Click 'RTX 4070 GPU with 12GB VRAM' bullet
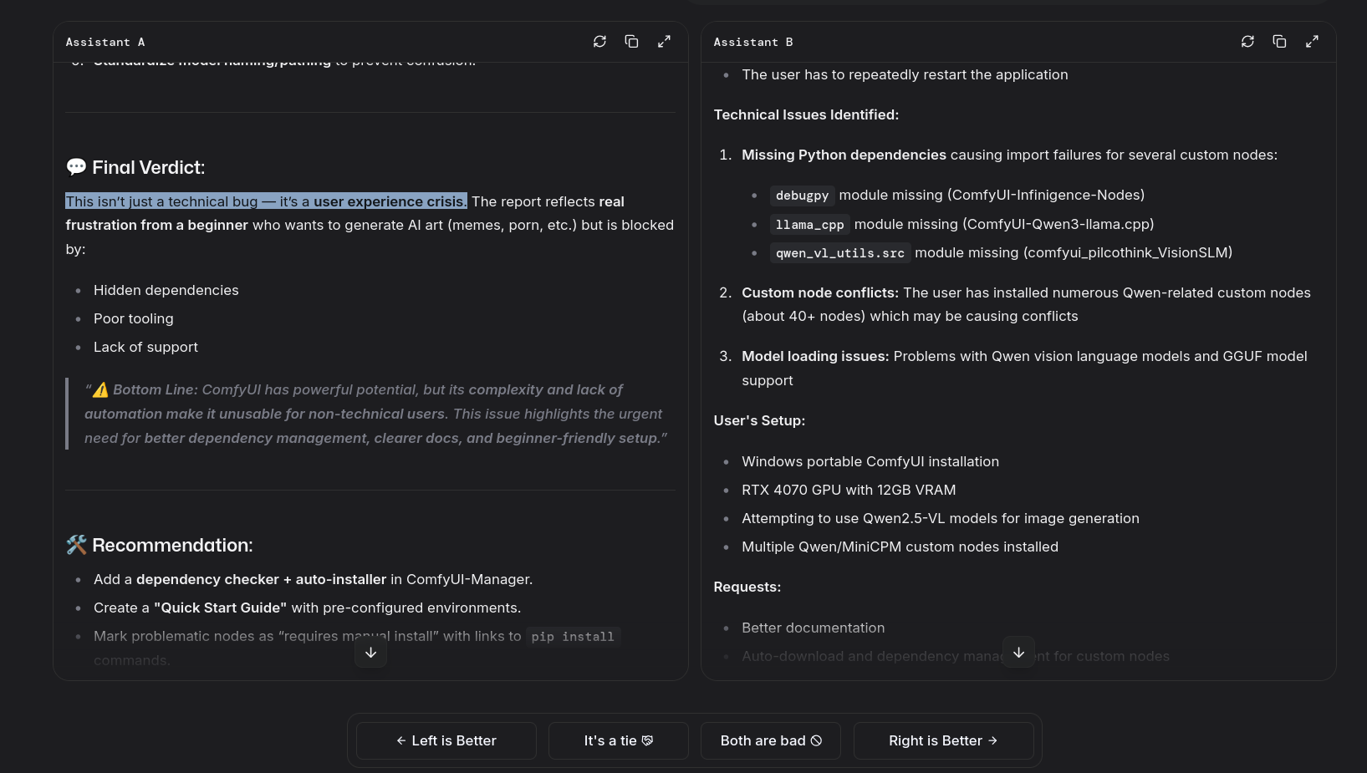Image resolution: width=1367 pixels, height=773 pixels. [849, 490]
